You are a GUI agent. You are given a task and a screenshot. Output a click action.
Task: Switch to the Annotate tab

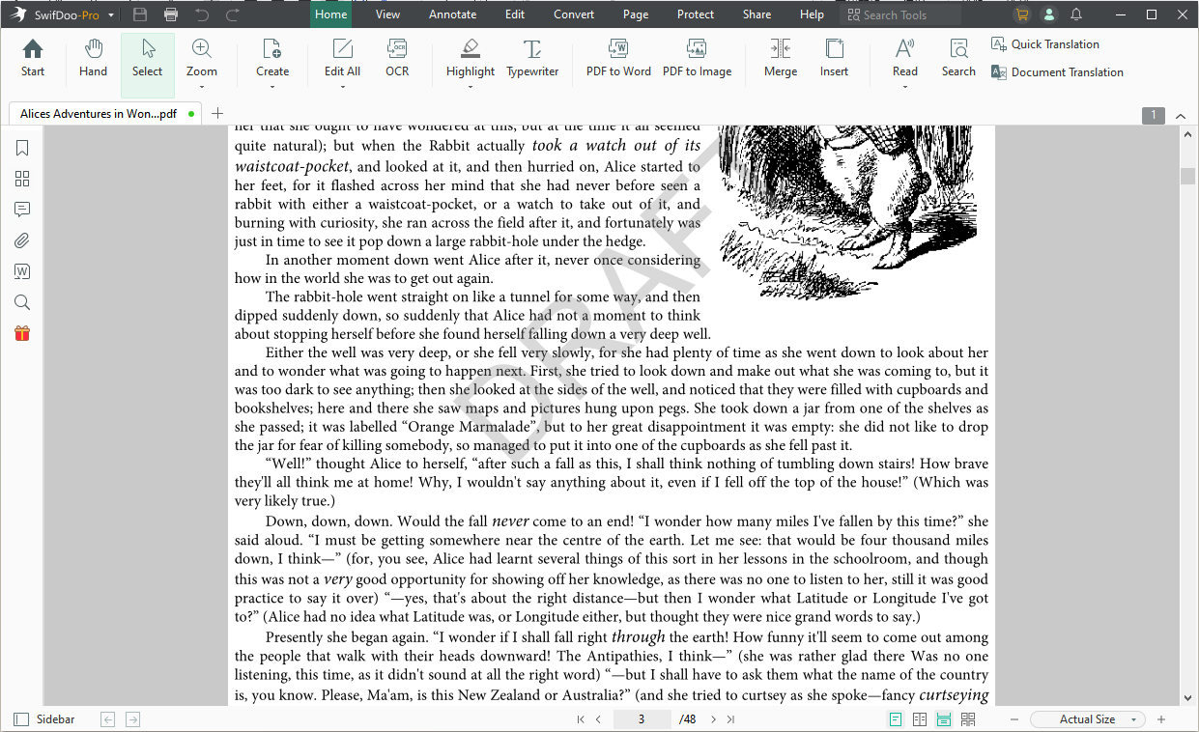[452, 14]
